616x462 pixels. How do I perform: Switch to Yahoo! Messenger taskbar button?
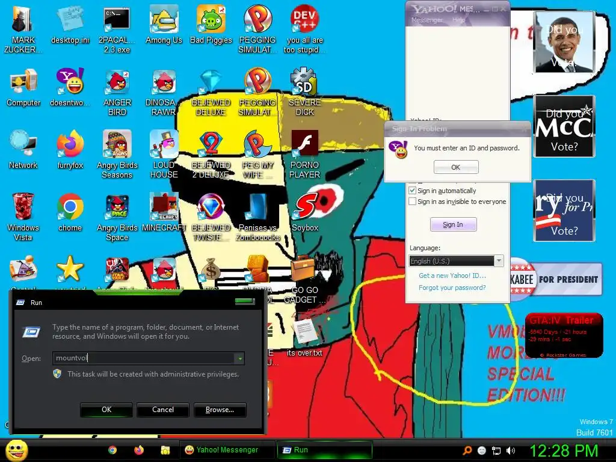[x=227, y=450]
